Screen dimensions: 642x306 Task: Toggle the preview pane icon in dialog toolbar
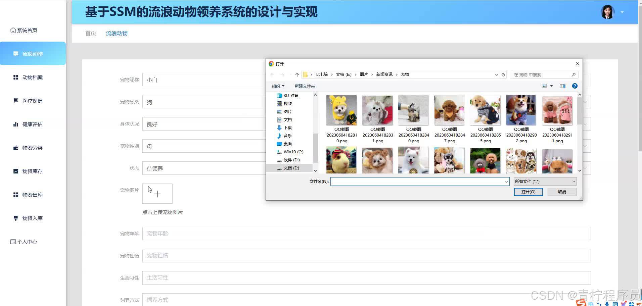[x=563, y=86]
